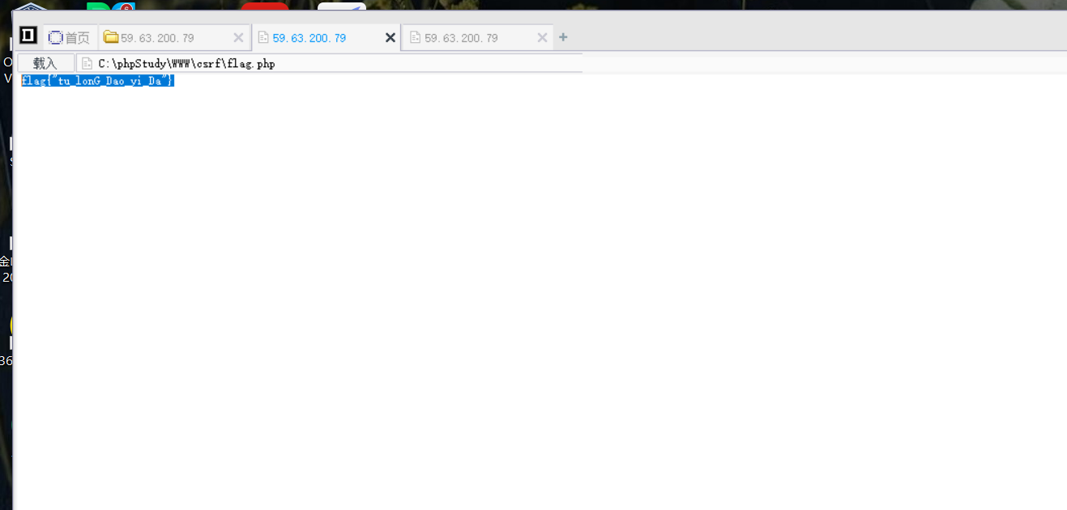
Task: Click the red desktop icon above the window
Action: pos(264,6)
